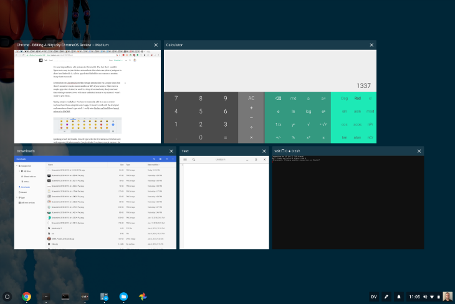Screen dimensions: 455x304
Task: Select the Chrome Medium editing window preview
Action: (x=87, y=92)
